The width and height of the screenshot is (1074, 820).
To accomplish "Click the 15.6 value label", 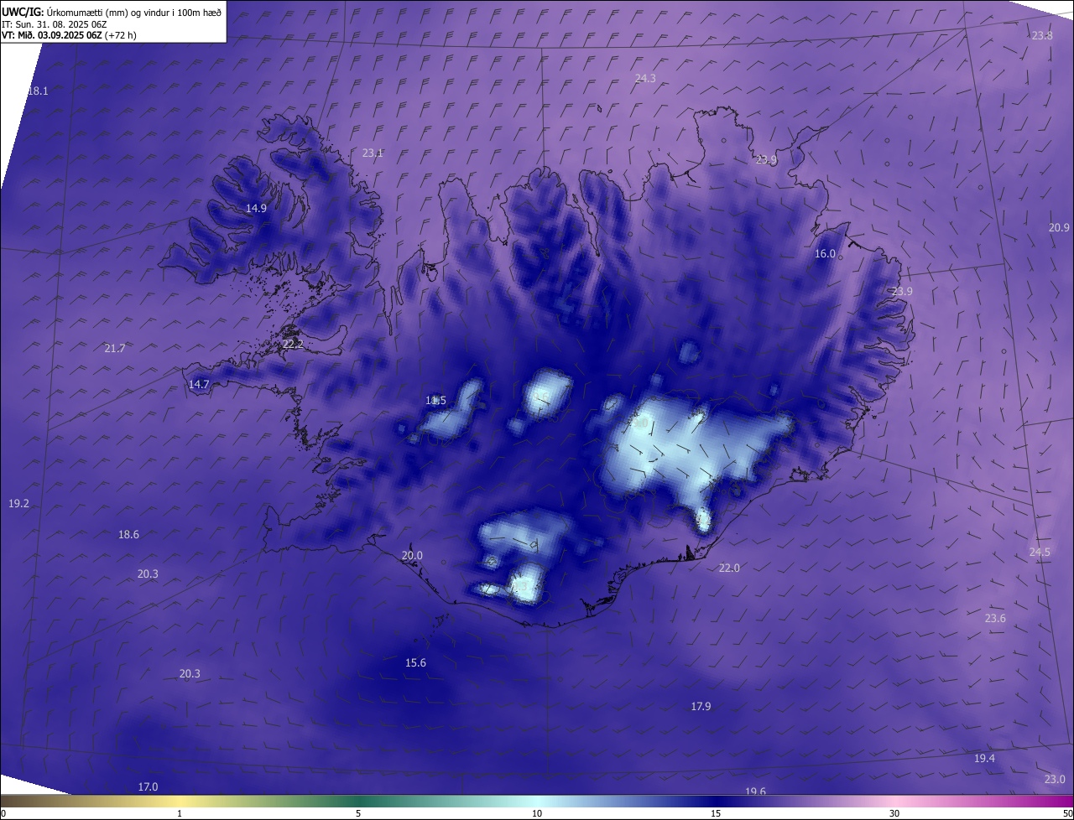I will 415,662.
